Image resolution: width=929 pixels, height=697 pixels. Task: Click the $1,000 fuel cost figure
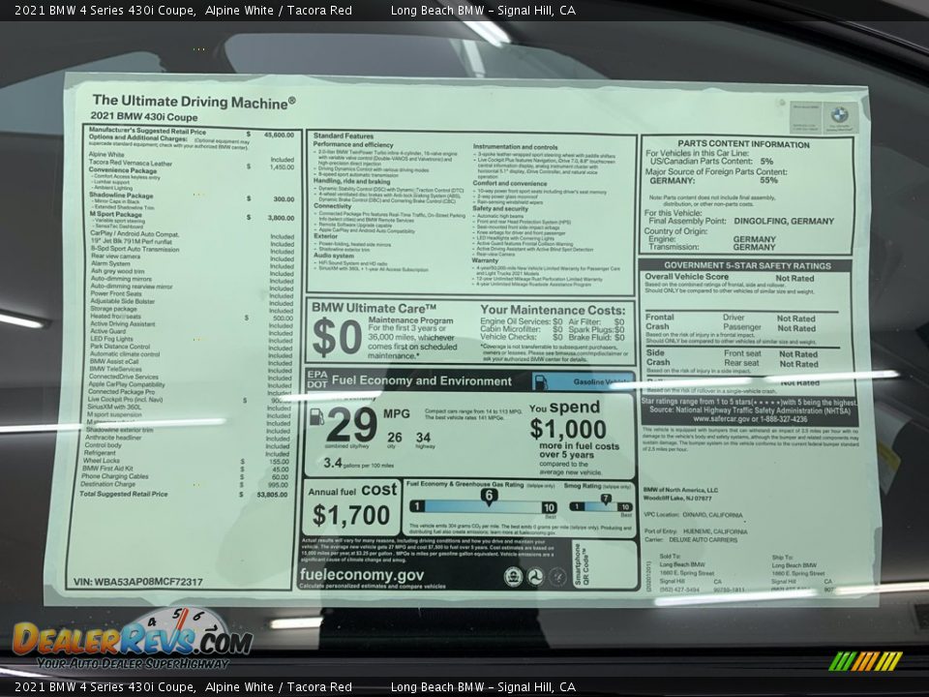pos(568,429)
